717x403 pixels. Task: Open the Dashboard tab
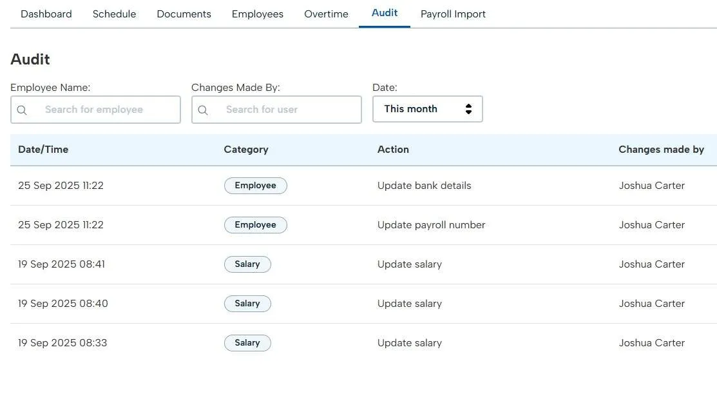pyautogui.click(x=46, y=14)
